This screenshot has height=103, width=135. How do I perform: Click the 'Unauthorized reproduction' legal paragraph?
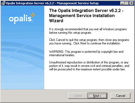pyautogui.click(x=89, y=66)
